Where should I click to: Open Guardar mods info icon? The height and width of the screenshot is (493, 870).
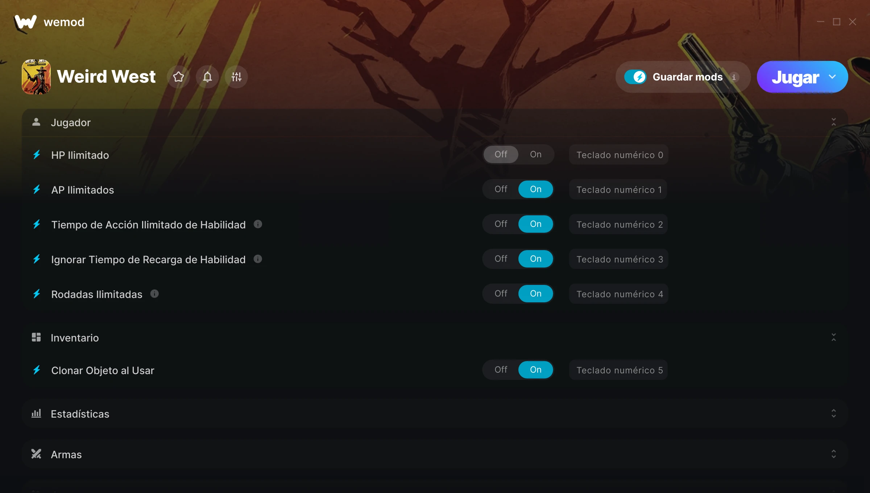point(734,77)
